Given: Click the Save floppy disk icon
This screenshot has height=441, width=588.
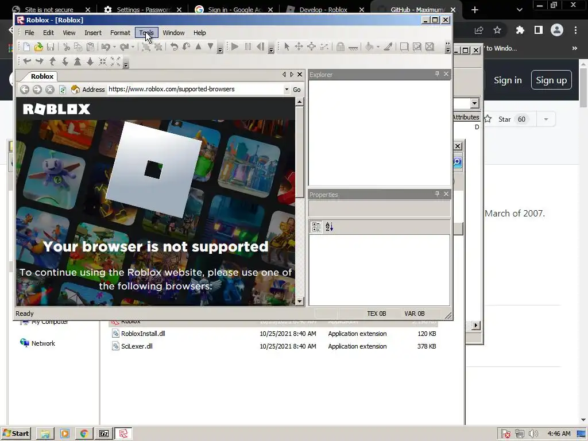Looking at the screenshot, I should (x=51, y=47).
